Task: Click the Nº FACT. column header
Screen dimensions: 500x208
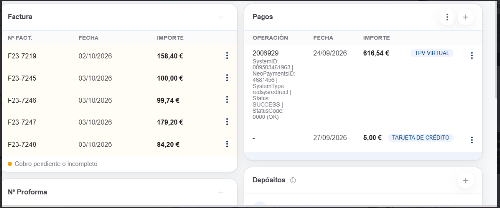Action: pyautogui.click(x=20, y=38)
